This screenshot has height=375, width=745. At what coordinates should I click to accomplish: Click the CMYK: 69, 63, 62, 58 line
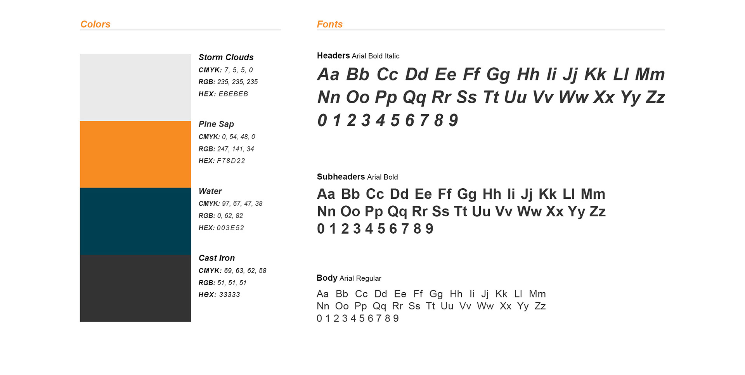click(x=232, y=271)
